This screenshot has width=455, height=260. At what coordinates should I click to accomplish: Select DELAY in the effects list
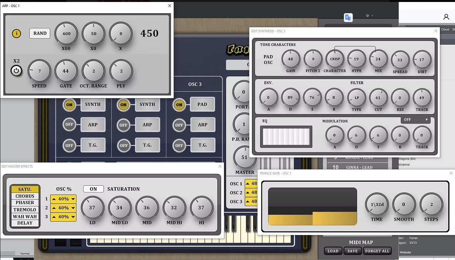tap(25, 223)
